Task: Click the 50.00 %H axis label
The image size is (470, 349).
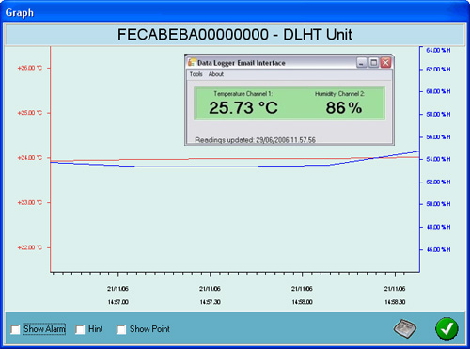Action: pos(438,204)
